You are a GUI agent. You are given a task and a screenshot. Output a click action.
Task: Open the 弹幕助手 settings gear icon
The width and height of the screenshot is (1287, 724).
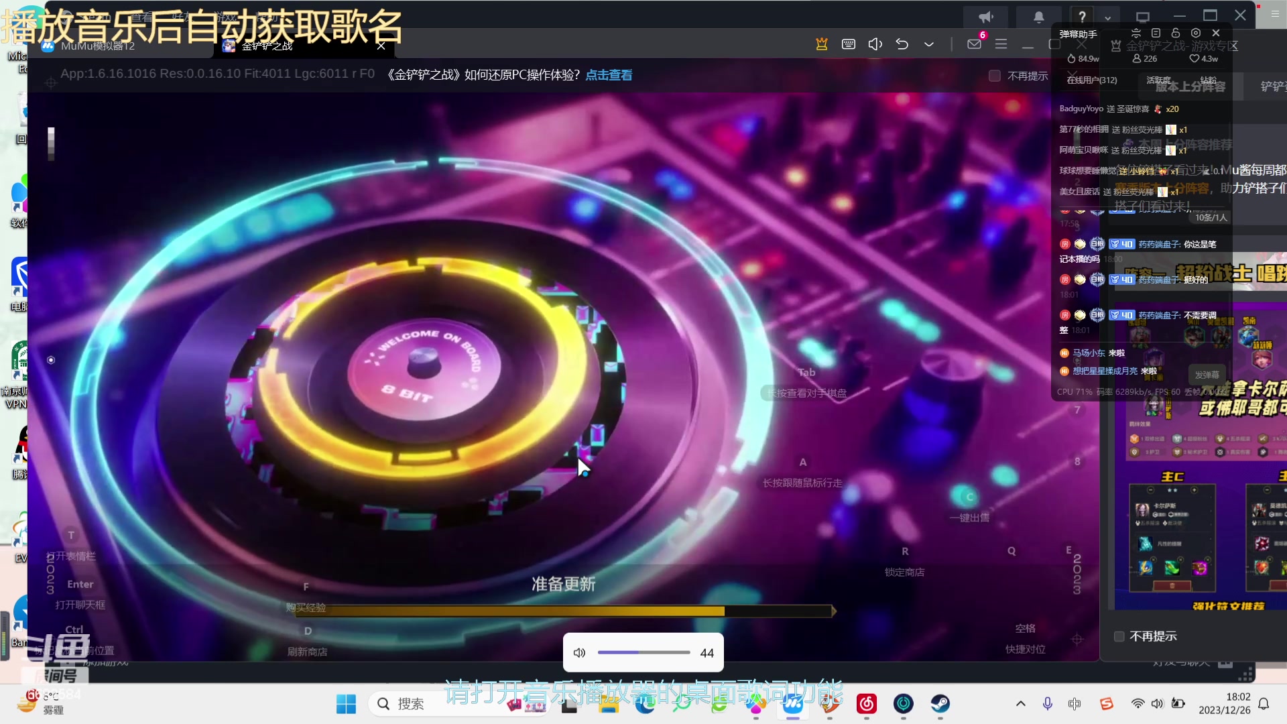(x=1196, y=33)
